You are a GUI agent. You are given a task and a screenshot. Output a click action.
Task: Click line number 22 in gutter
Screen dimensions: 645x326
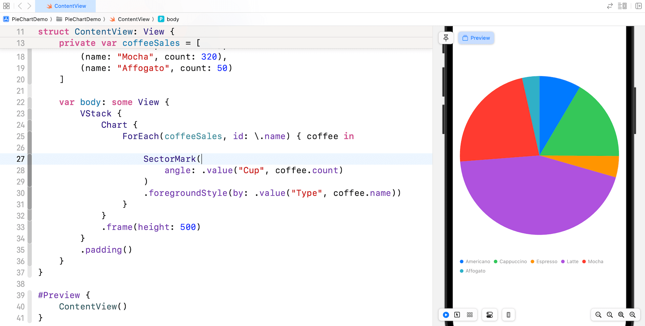20,102
